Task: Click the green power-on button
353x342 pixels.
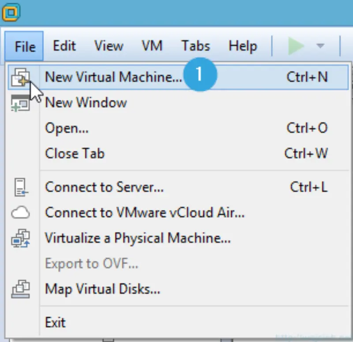Action: [296, 46]
